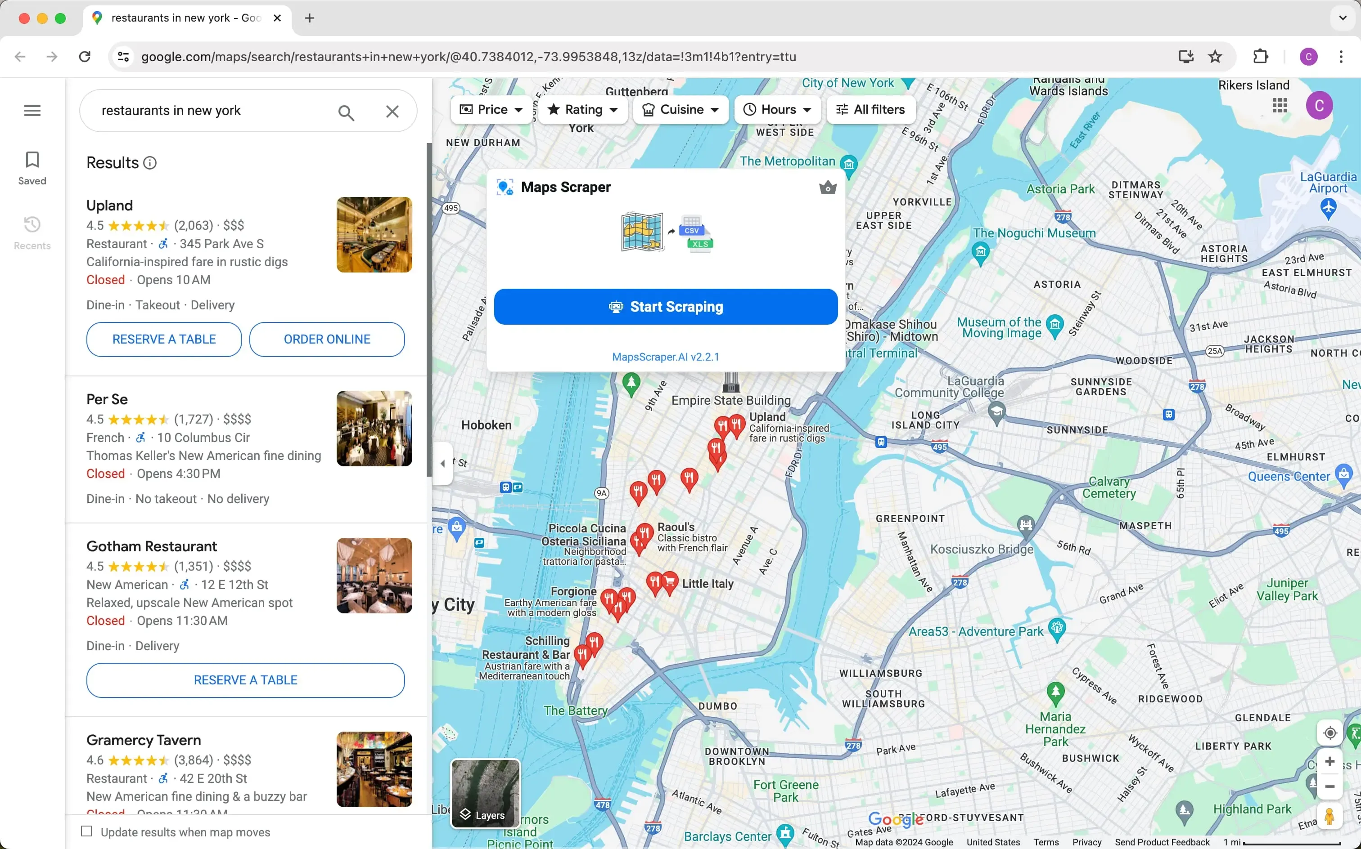1361x849 pixels.
Task: Collapse the results side panel
Action: (443, 463)
